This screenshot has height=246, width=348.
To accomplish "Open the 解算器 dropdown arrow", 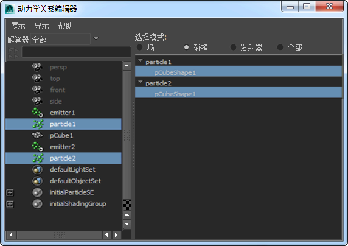I will (x=96, y=38).
